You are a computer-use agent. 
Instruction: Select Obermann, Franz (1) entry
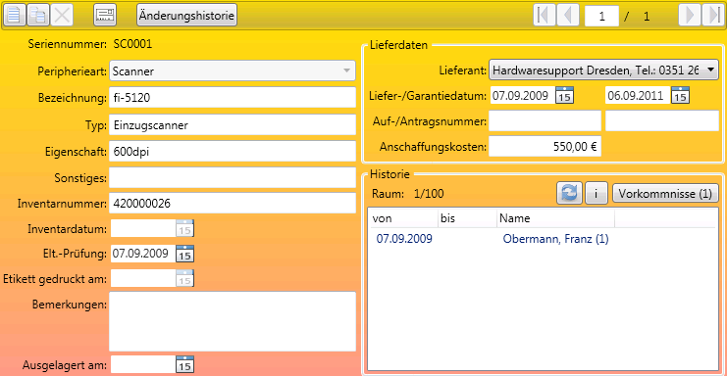(x=556, y=239)
